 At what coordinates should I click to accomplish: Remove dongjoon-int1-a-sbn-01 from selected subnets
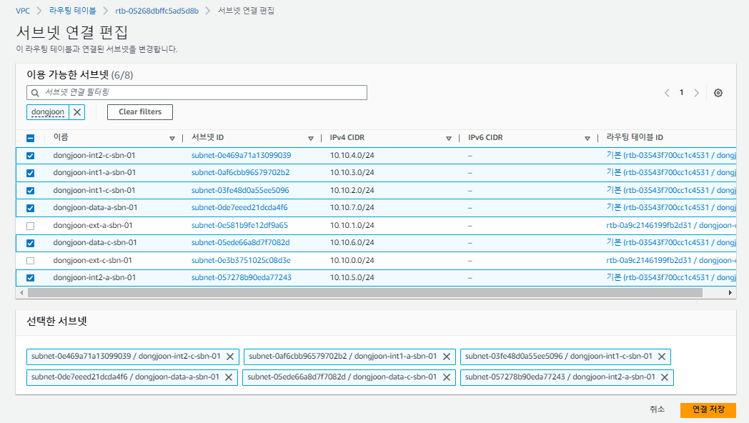click(447, 357)
